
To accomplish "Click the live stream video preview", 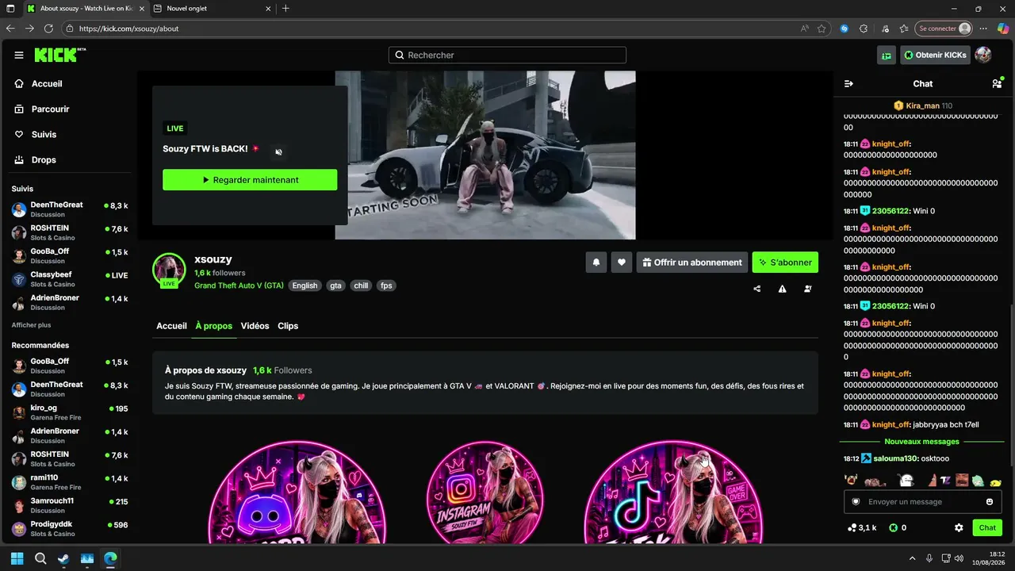I will coord(485,155).
